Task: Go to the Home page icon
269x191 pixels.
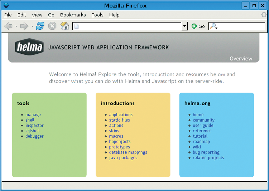Action: (65, 26)
